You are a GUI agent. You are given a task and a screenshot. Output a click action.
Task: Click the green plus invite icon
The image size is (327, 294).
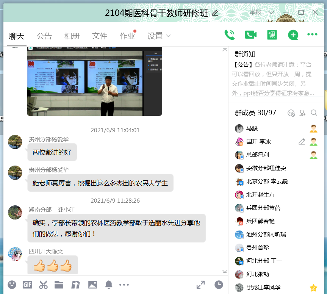click(293, 35)
